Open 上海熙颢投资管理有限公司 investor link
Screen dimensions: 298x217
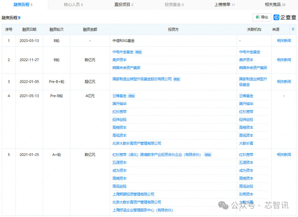click(133, 194)
